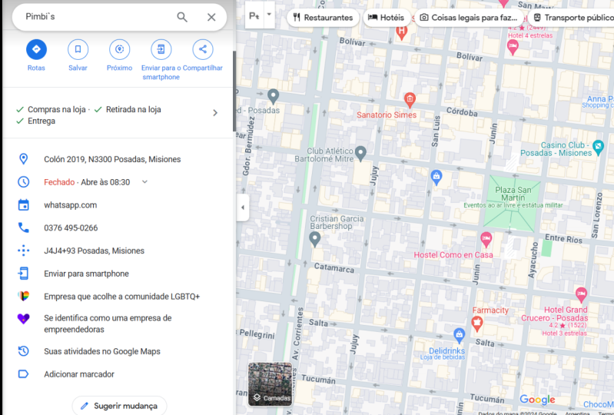The width and height of the screenshot is (614, 415).
Task: Click Enviar para o smartphone circular icon
Action: (x=161, y=49)
